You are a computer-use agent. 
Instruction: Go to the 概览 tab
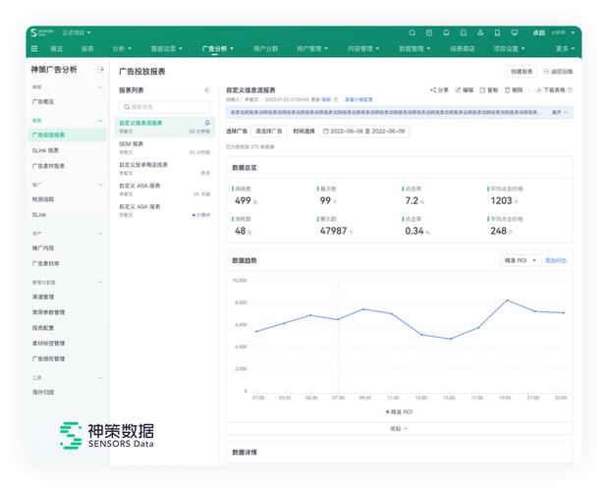57,49
